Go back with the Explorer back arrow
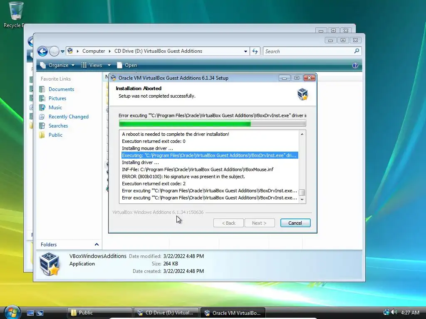 42,51
